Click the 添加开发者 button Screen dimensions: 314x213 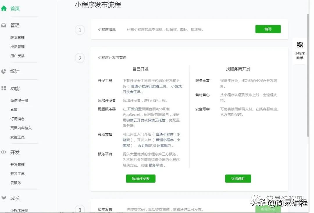point(141,179)
